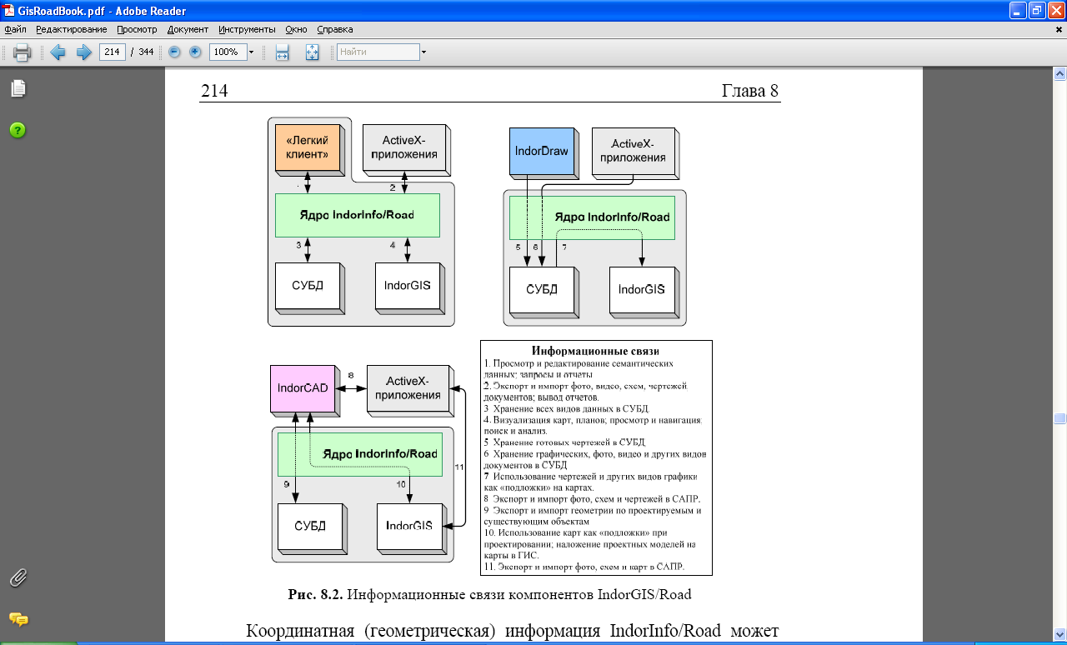Click the СУБД box under IndorCAD diagram
Viewport: 1067px width, 645px height.
coord(309,526)
